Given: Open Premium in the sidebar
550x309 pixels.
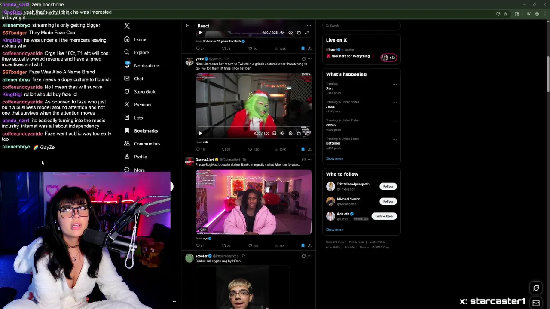Looking at the screenshot, I should pyautogui.click(x=137, y=104).
